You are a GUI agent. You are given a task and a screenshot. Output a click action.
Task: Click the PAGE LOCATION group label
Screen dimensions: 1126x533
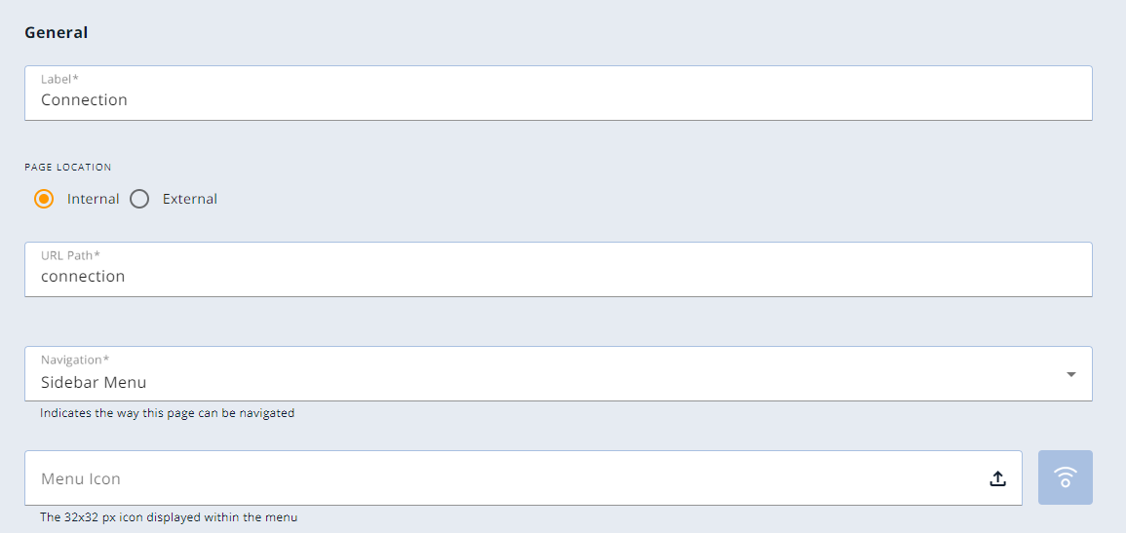67,168
